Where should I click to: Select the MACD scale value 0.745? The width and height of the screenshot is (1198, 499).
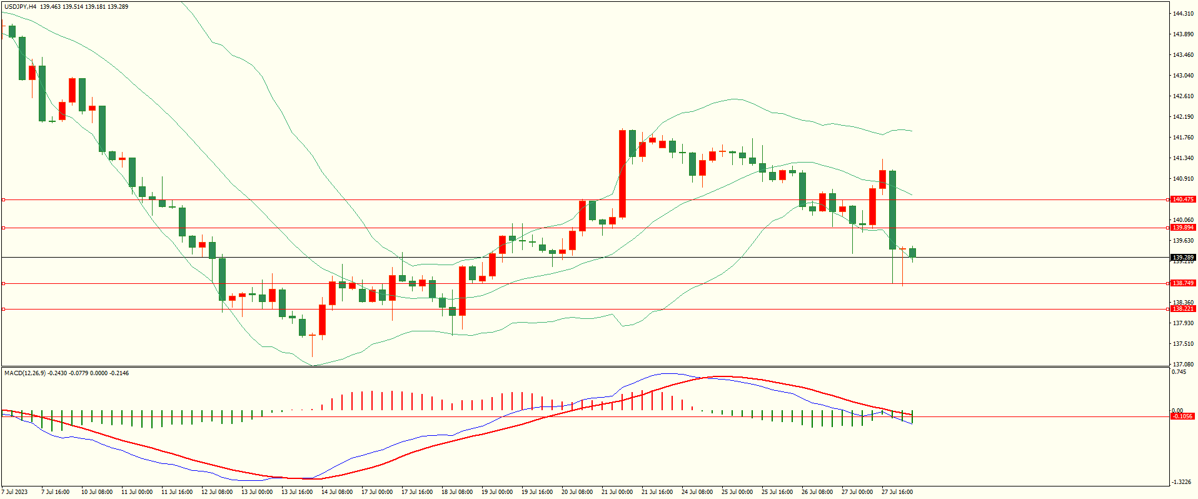pos(1179,372)
